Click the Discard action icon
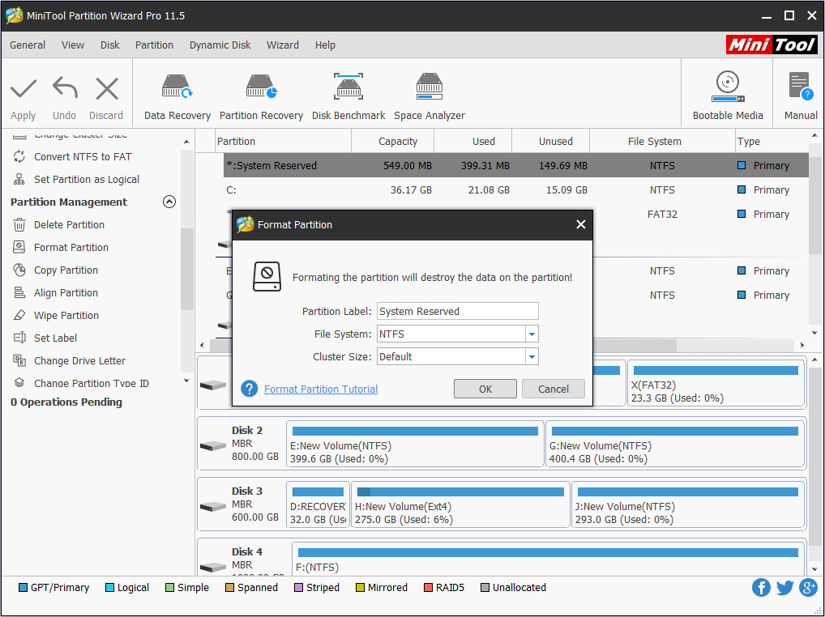 pyautogui.click(x=106, y=94)
